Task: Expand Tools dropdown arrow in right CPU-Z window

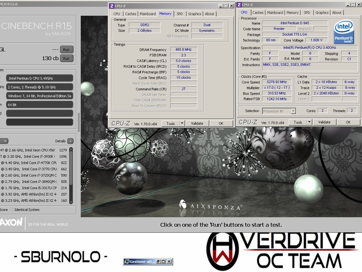Action: tap(309, 122)
